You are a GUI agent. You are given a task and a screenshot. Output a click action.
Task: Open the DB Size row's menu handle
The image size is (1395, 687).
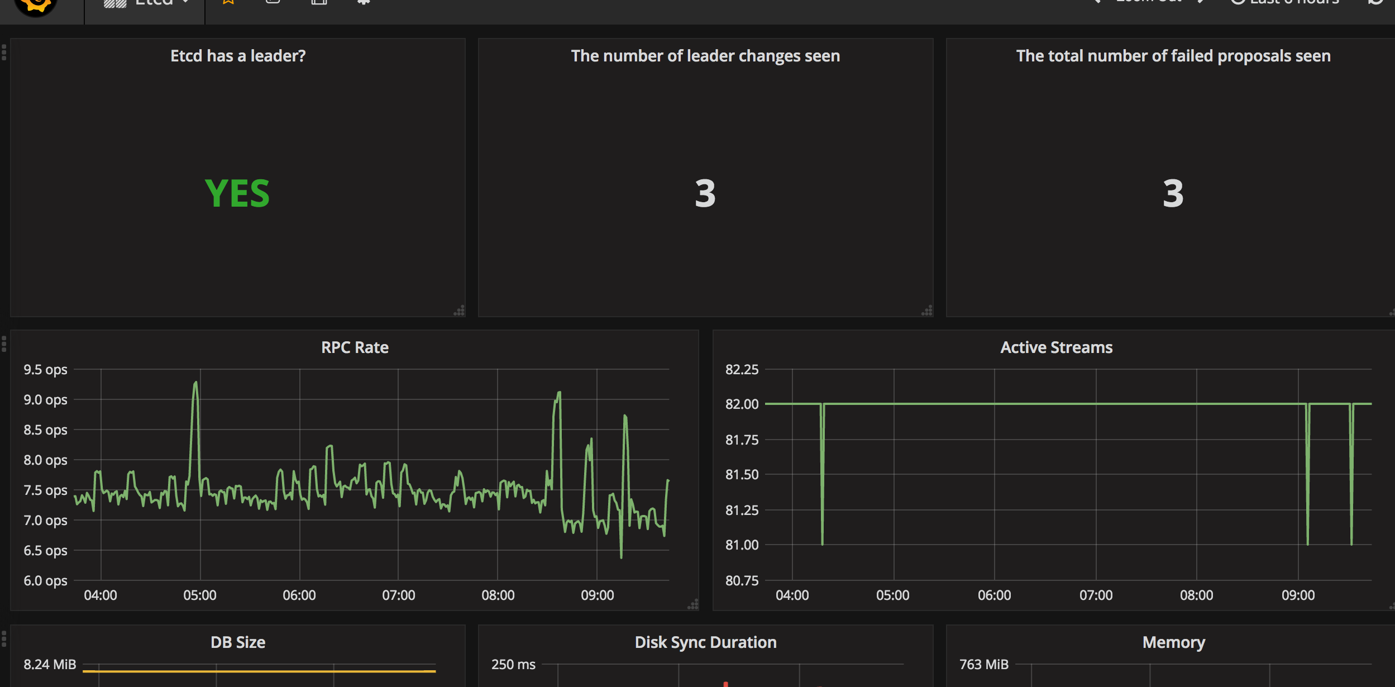tap(4, 638)
